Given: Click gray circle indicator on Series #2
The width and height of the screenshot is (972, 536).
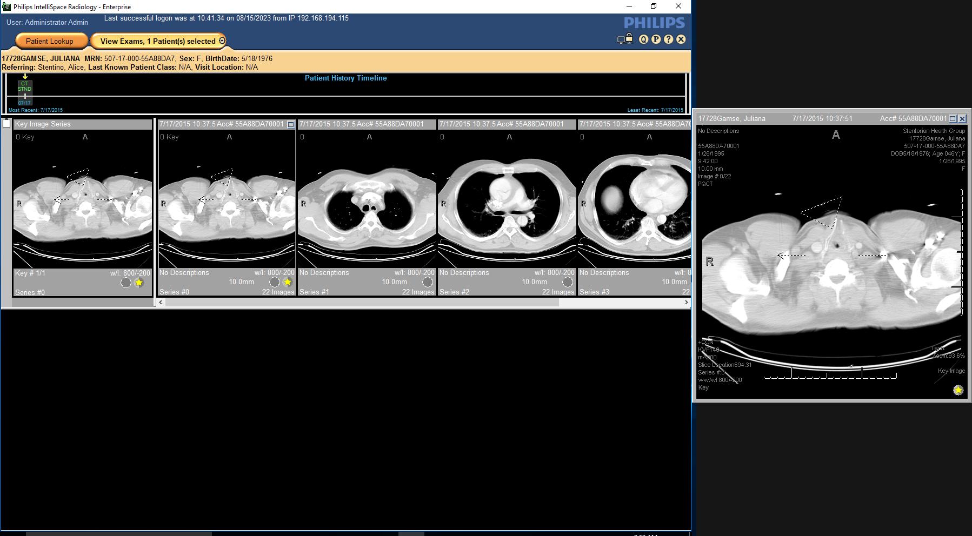Looking at the screenshot, I should (x=568, y=282).
